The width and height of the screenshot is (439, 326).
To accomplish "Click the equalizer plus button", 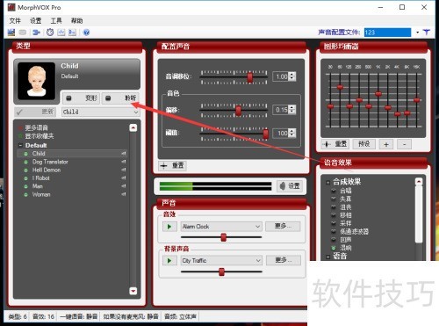I will 386,144.
